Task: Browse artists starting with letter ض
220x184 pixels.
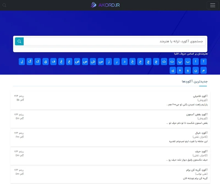Action: tap(77, 62)
